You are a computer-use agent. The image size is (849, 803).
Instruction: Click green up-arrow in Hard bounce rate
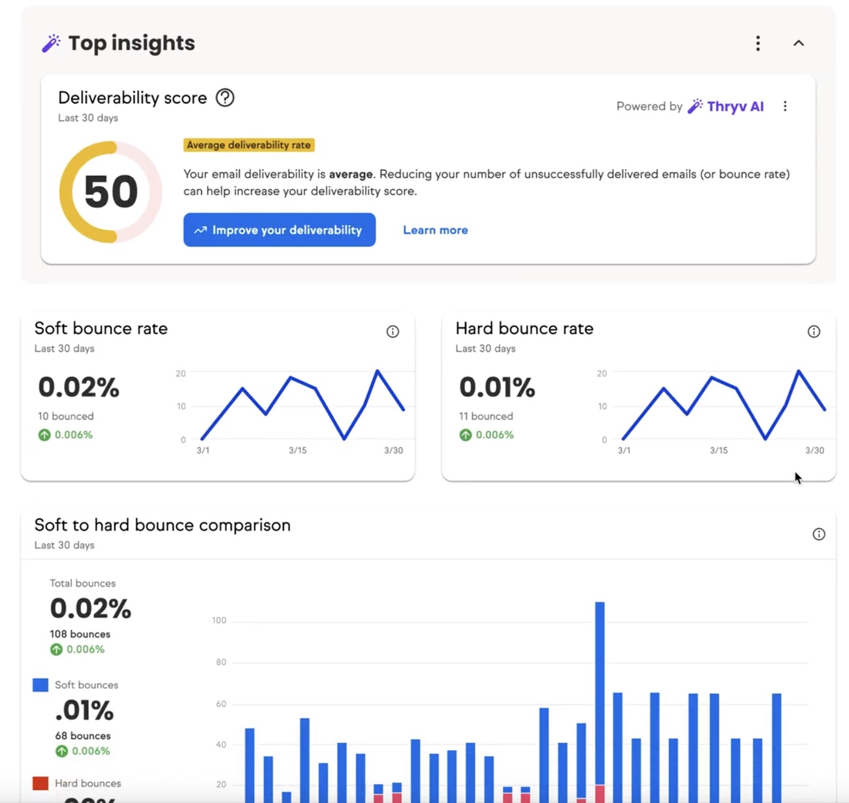(465, 434)
